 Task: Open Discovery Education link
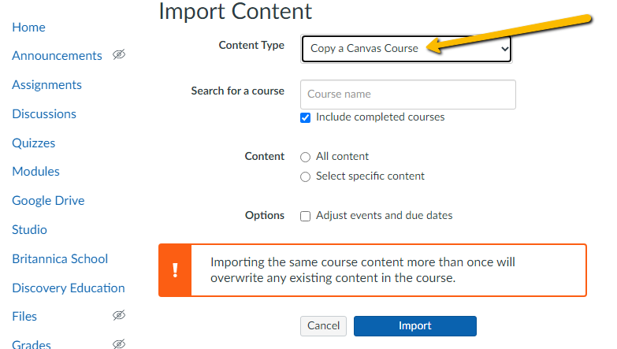[68, 288]
